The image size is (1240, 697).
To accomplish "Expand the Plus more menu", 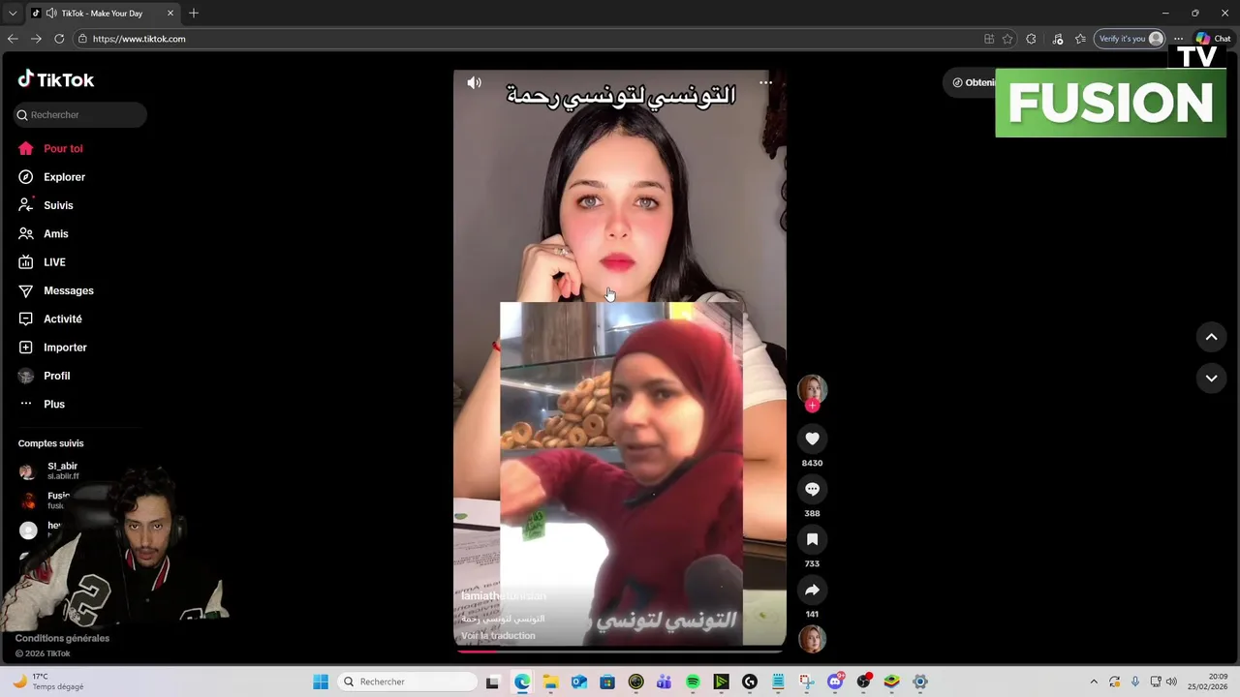I will (42, 404).
